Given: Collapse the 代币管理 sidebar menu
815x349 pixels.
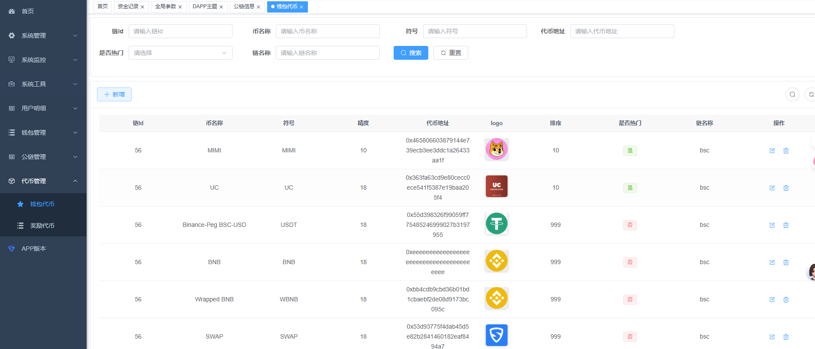Looking at the screenshot, I should click(43, 181).
